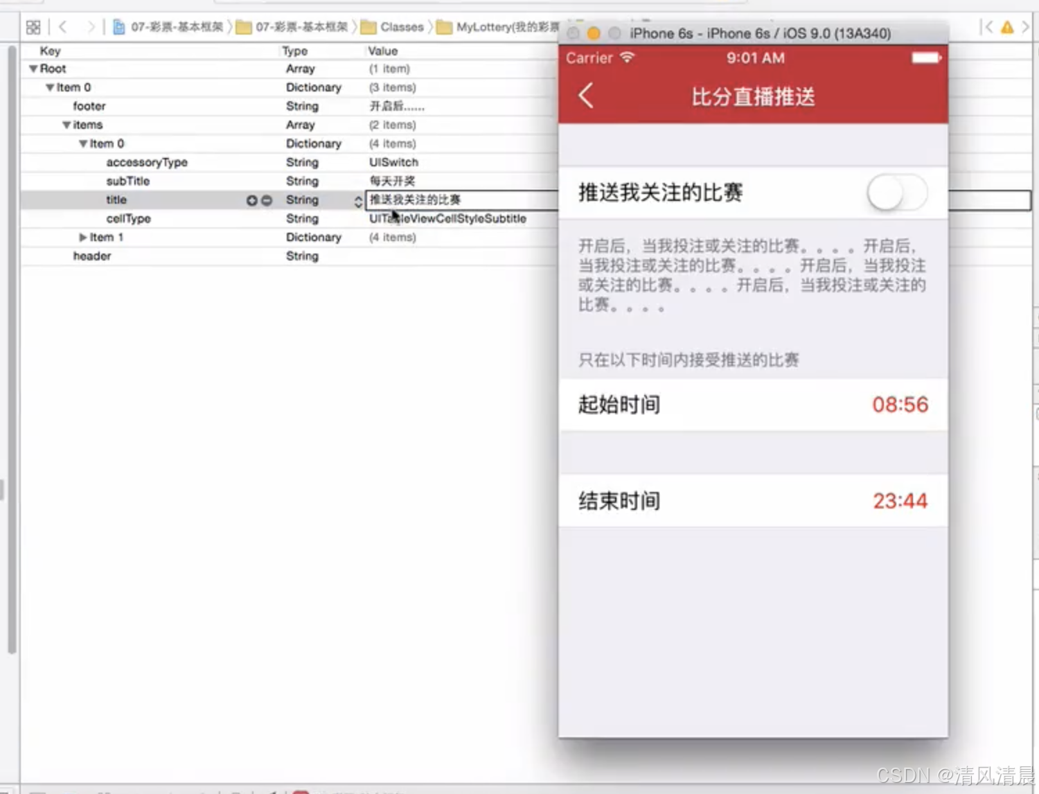Viewport: 1039px width, 794px height.
Task: Select the subTitle row key
Action: coord(128,181)
